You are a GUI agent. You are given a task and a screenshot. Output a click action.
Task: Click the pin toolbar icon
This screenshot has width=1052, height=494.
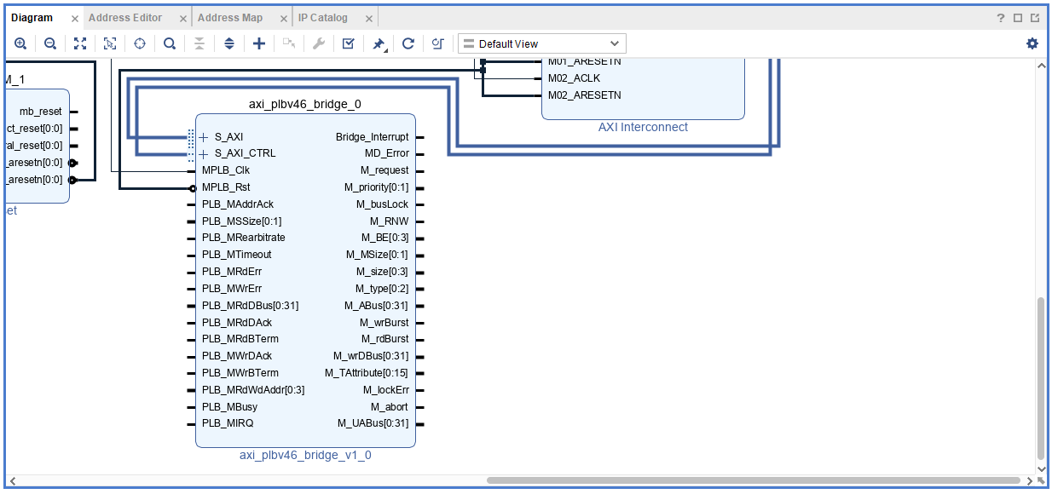coord(379,43)
